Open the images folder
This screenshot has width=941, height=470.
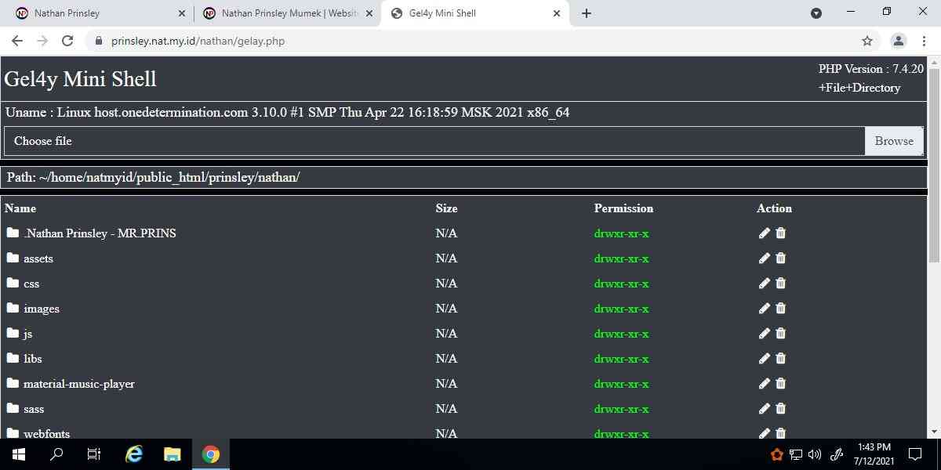click(42, 309)
